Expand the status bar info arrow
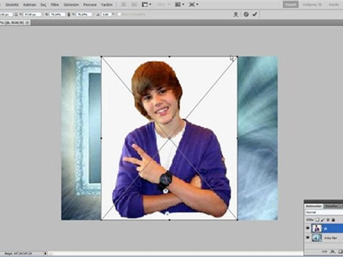The height and width of the screenshot is (257, 343). pyautogui.click(x=45, y=253)
